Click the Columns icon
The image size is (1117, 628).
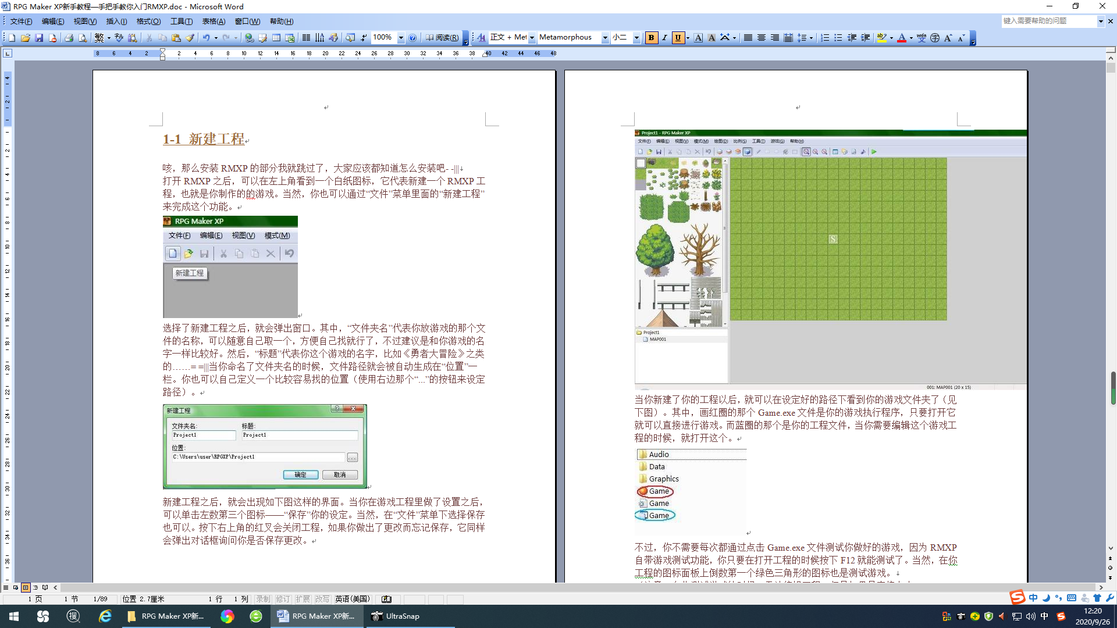click(306, 38)
